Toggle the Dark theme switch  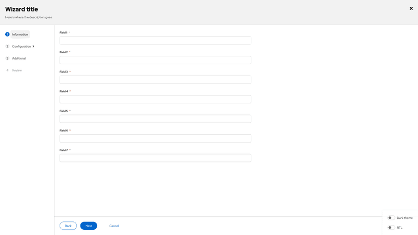click(x=391, y=218)
